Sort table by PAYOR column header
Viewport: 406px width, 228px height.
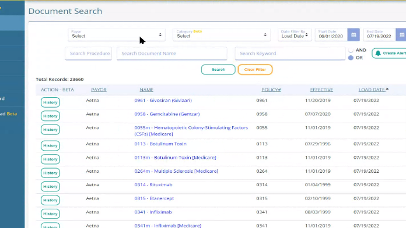(x=99, y=90)
